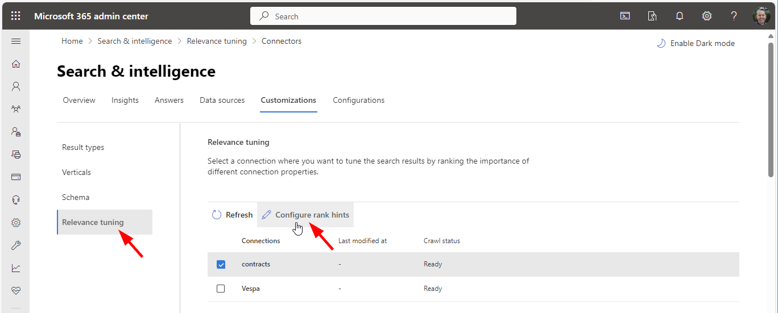
Task: Open Health heart icon in sidebar
Action: point(16,290)
